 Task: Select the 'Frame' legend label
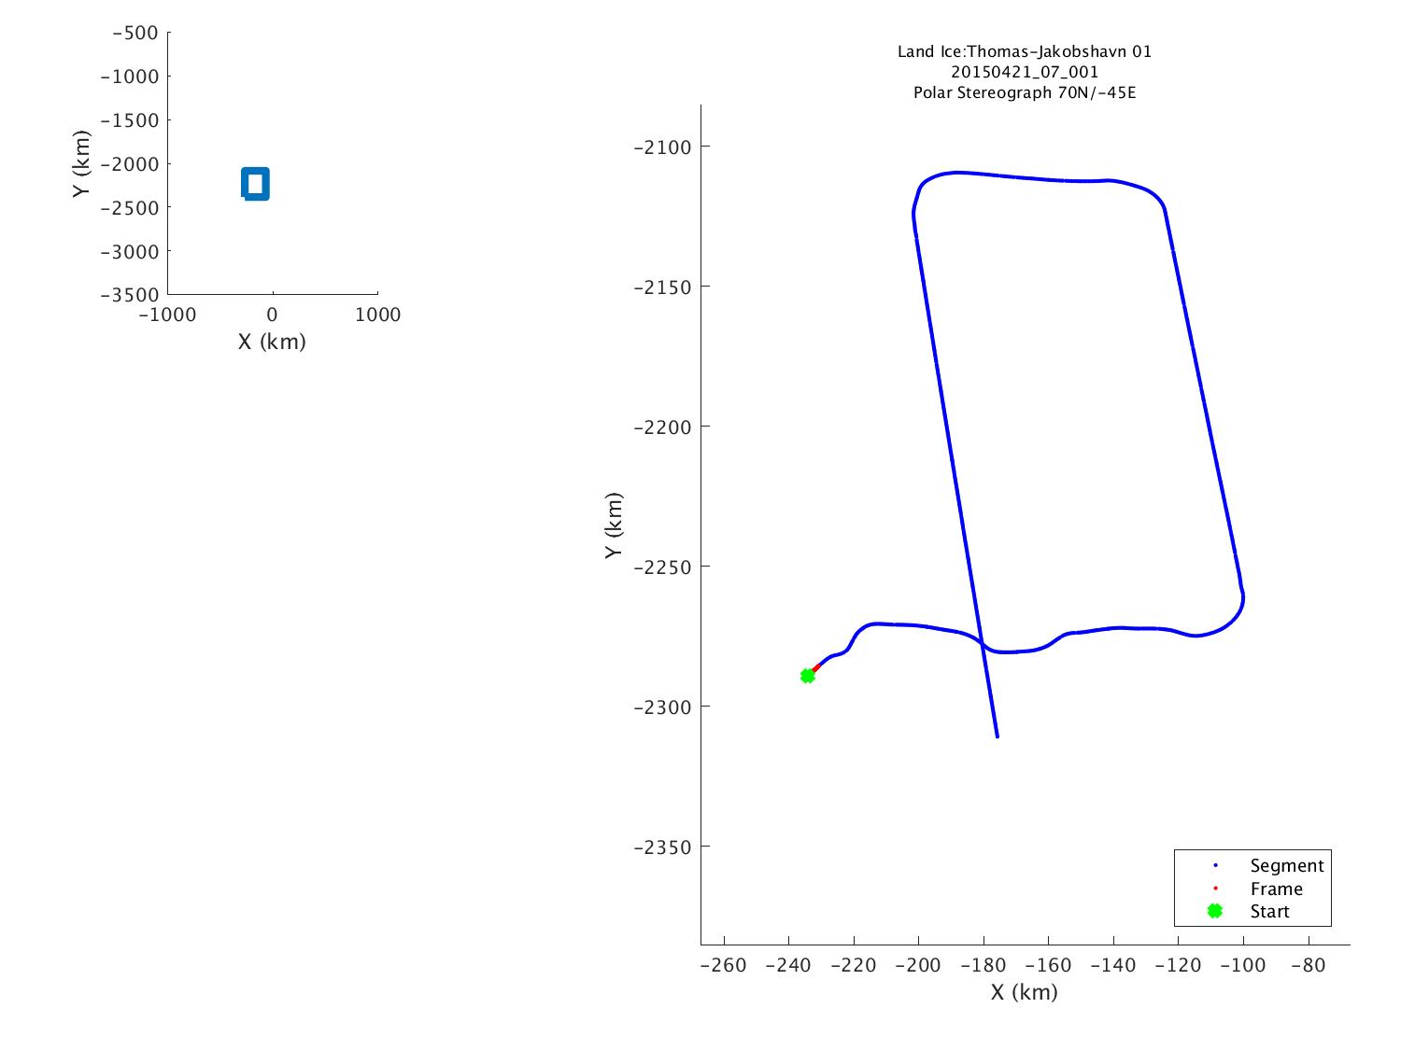[1276, 889]
